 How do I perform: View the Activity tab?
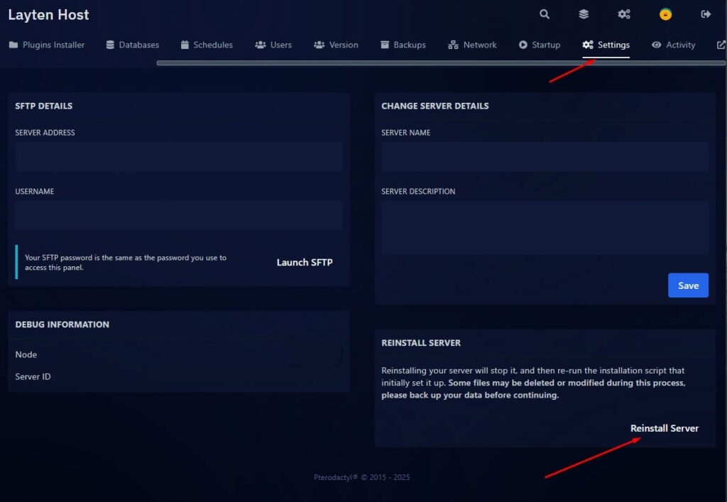pyautogui.click(x=673, y=45)
